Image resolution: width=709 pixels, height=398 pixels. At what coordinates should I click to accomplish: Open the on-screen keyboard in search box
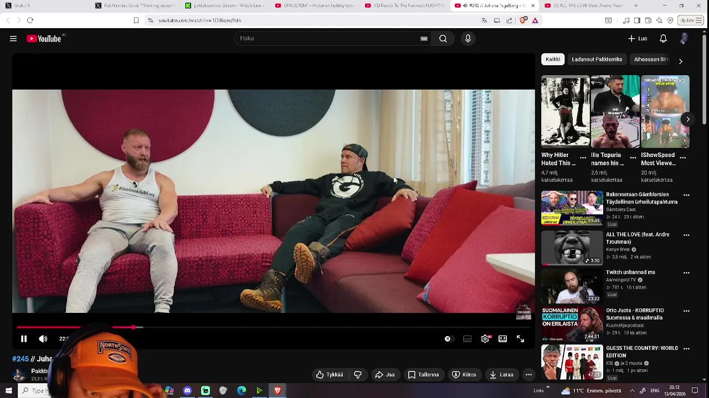[x=424, y=39]
